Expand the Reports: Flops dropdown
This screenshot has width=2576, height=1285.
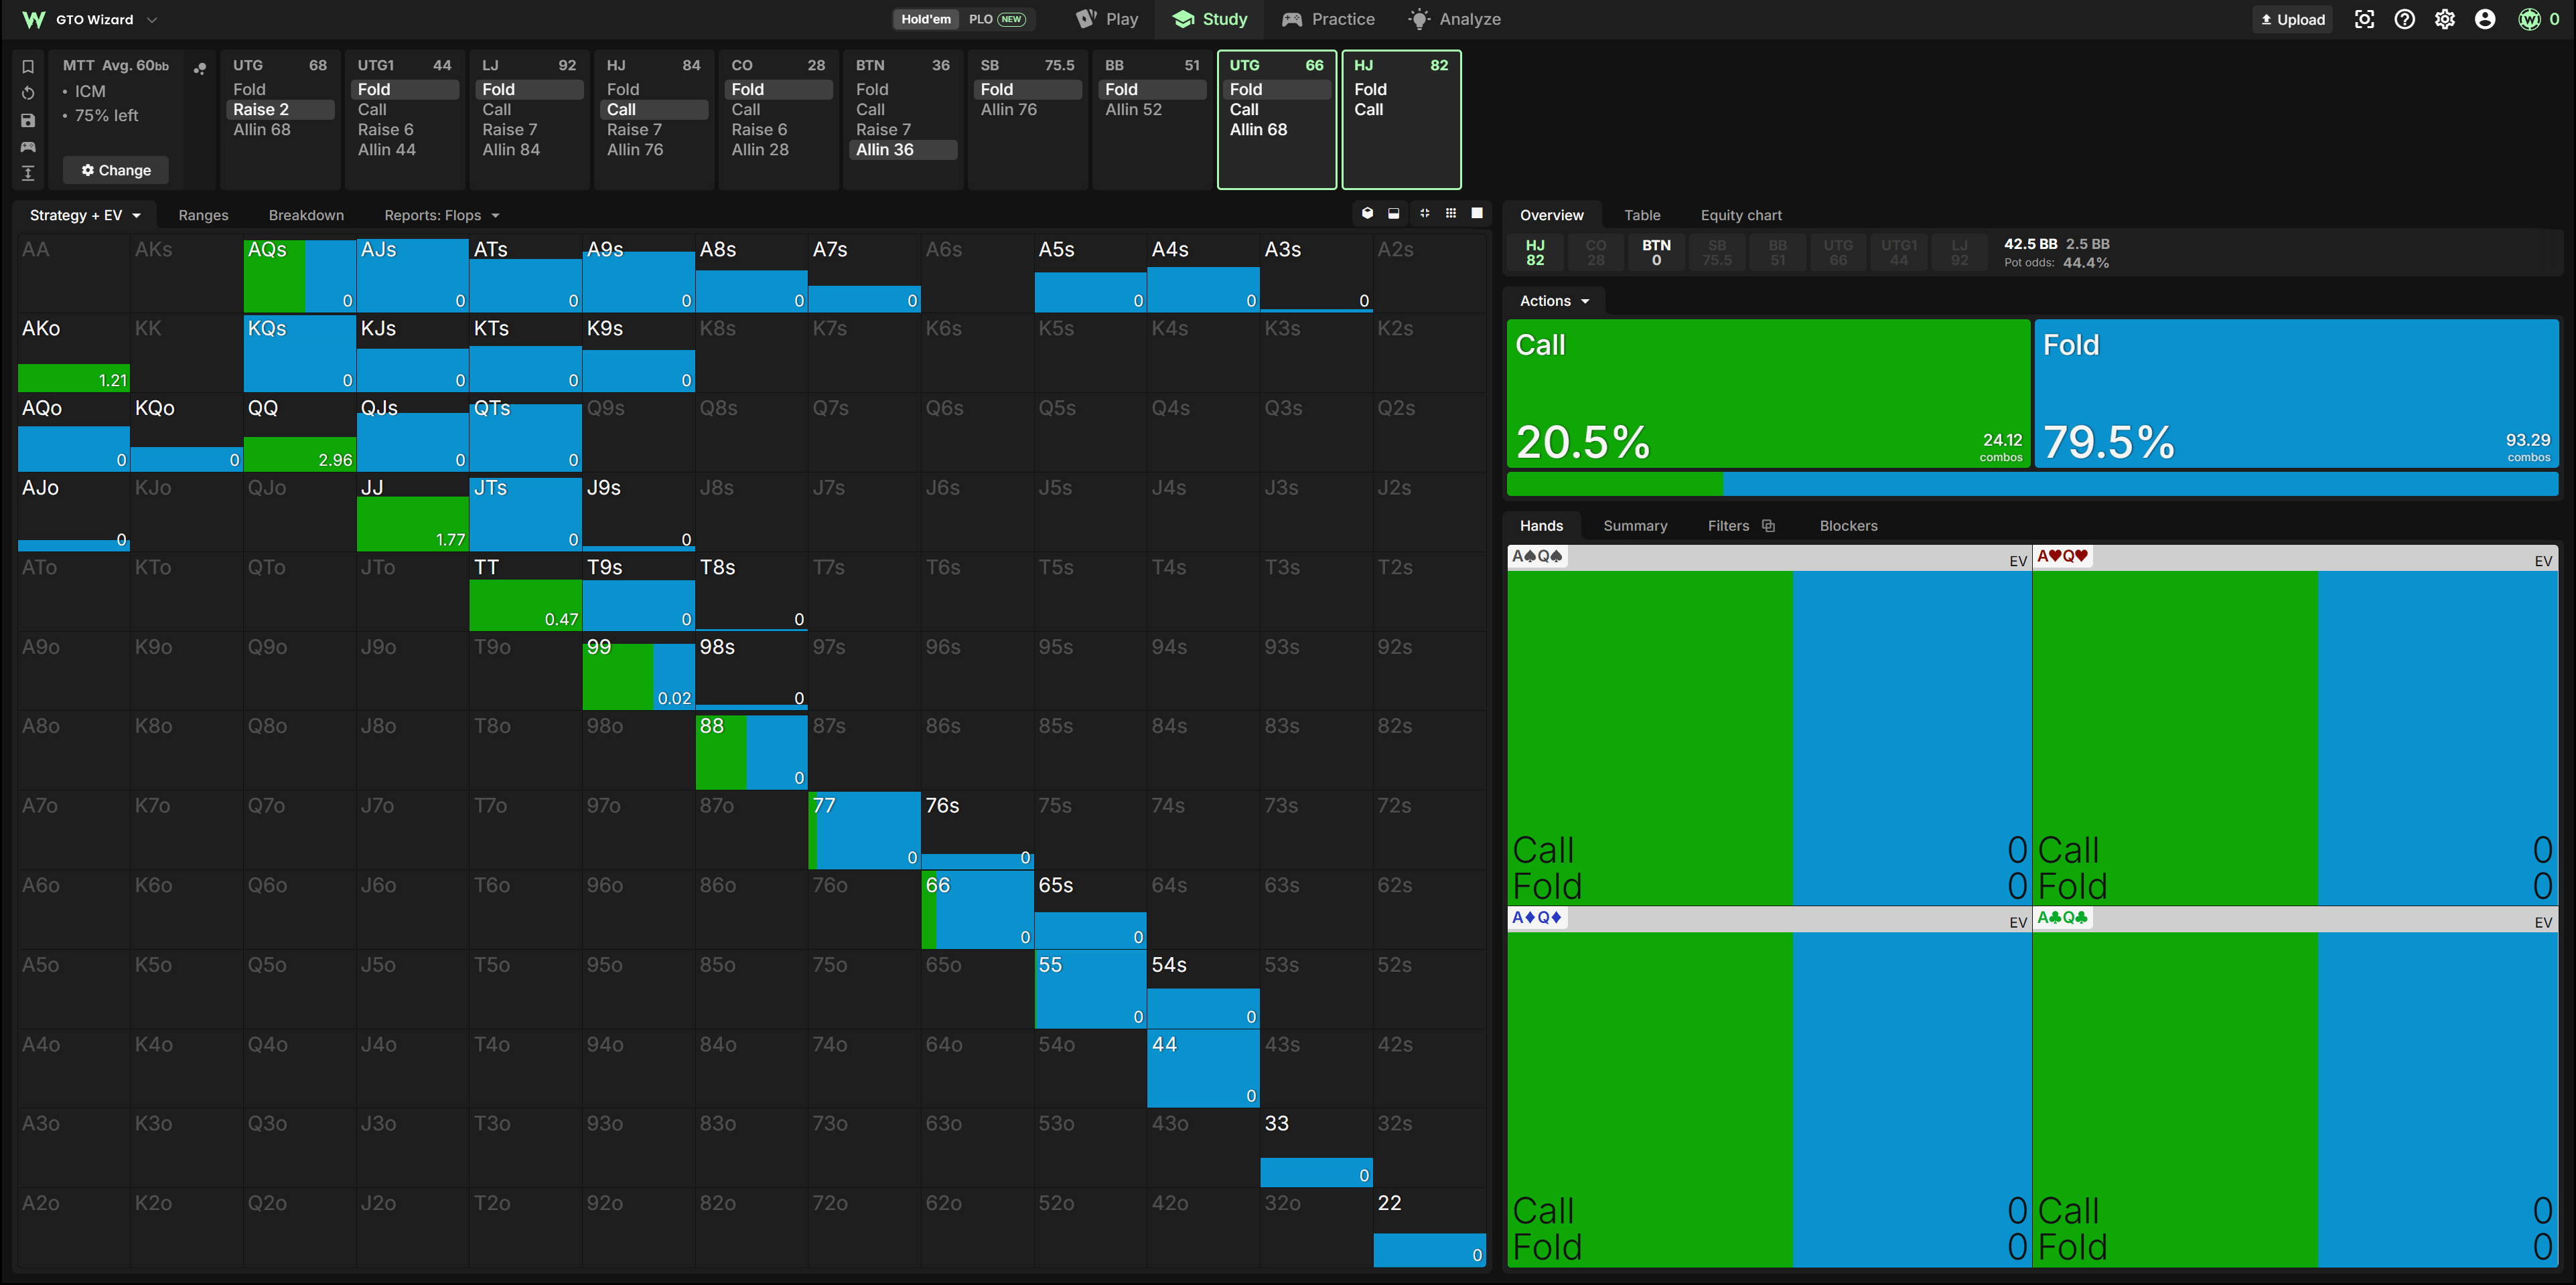441,215
